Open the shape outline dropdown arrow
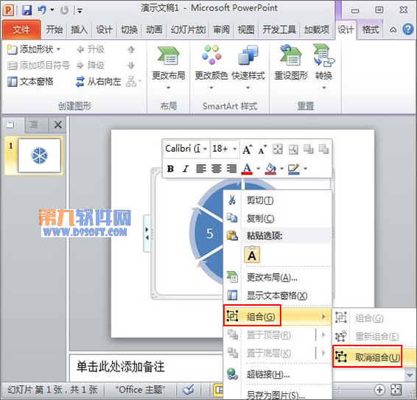Image resolution: width=417 pixels, height=400 pixels. tap(305, 169)
